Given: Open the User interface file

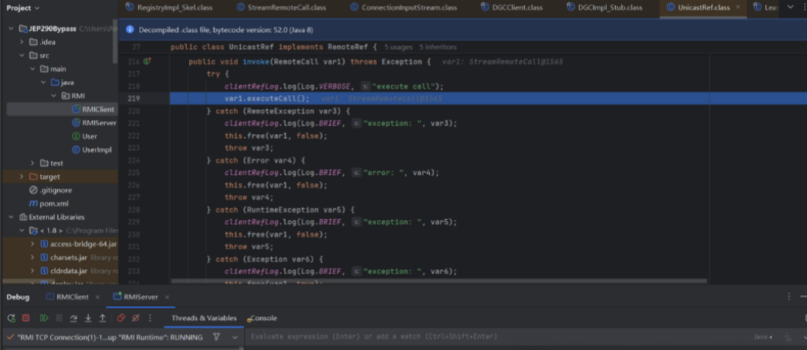Looking at the screenshot, I should pyautogui.click(x=85, y=137).
